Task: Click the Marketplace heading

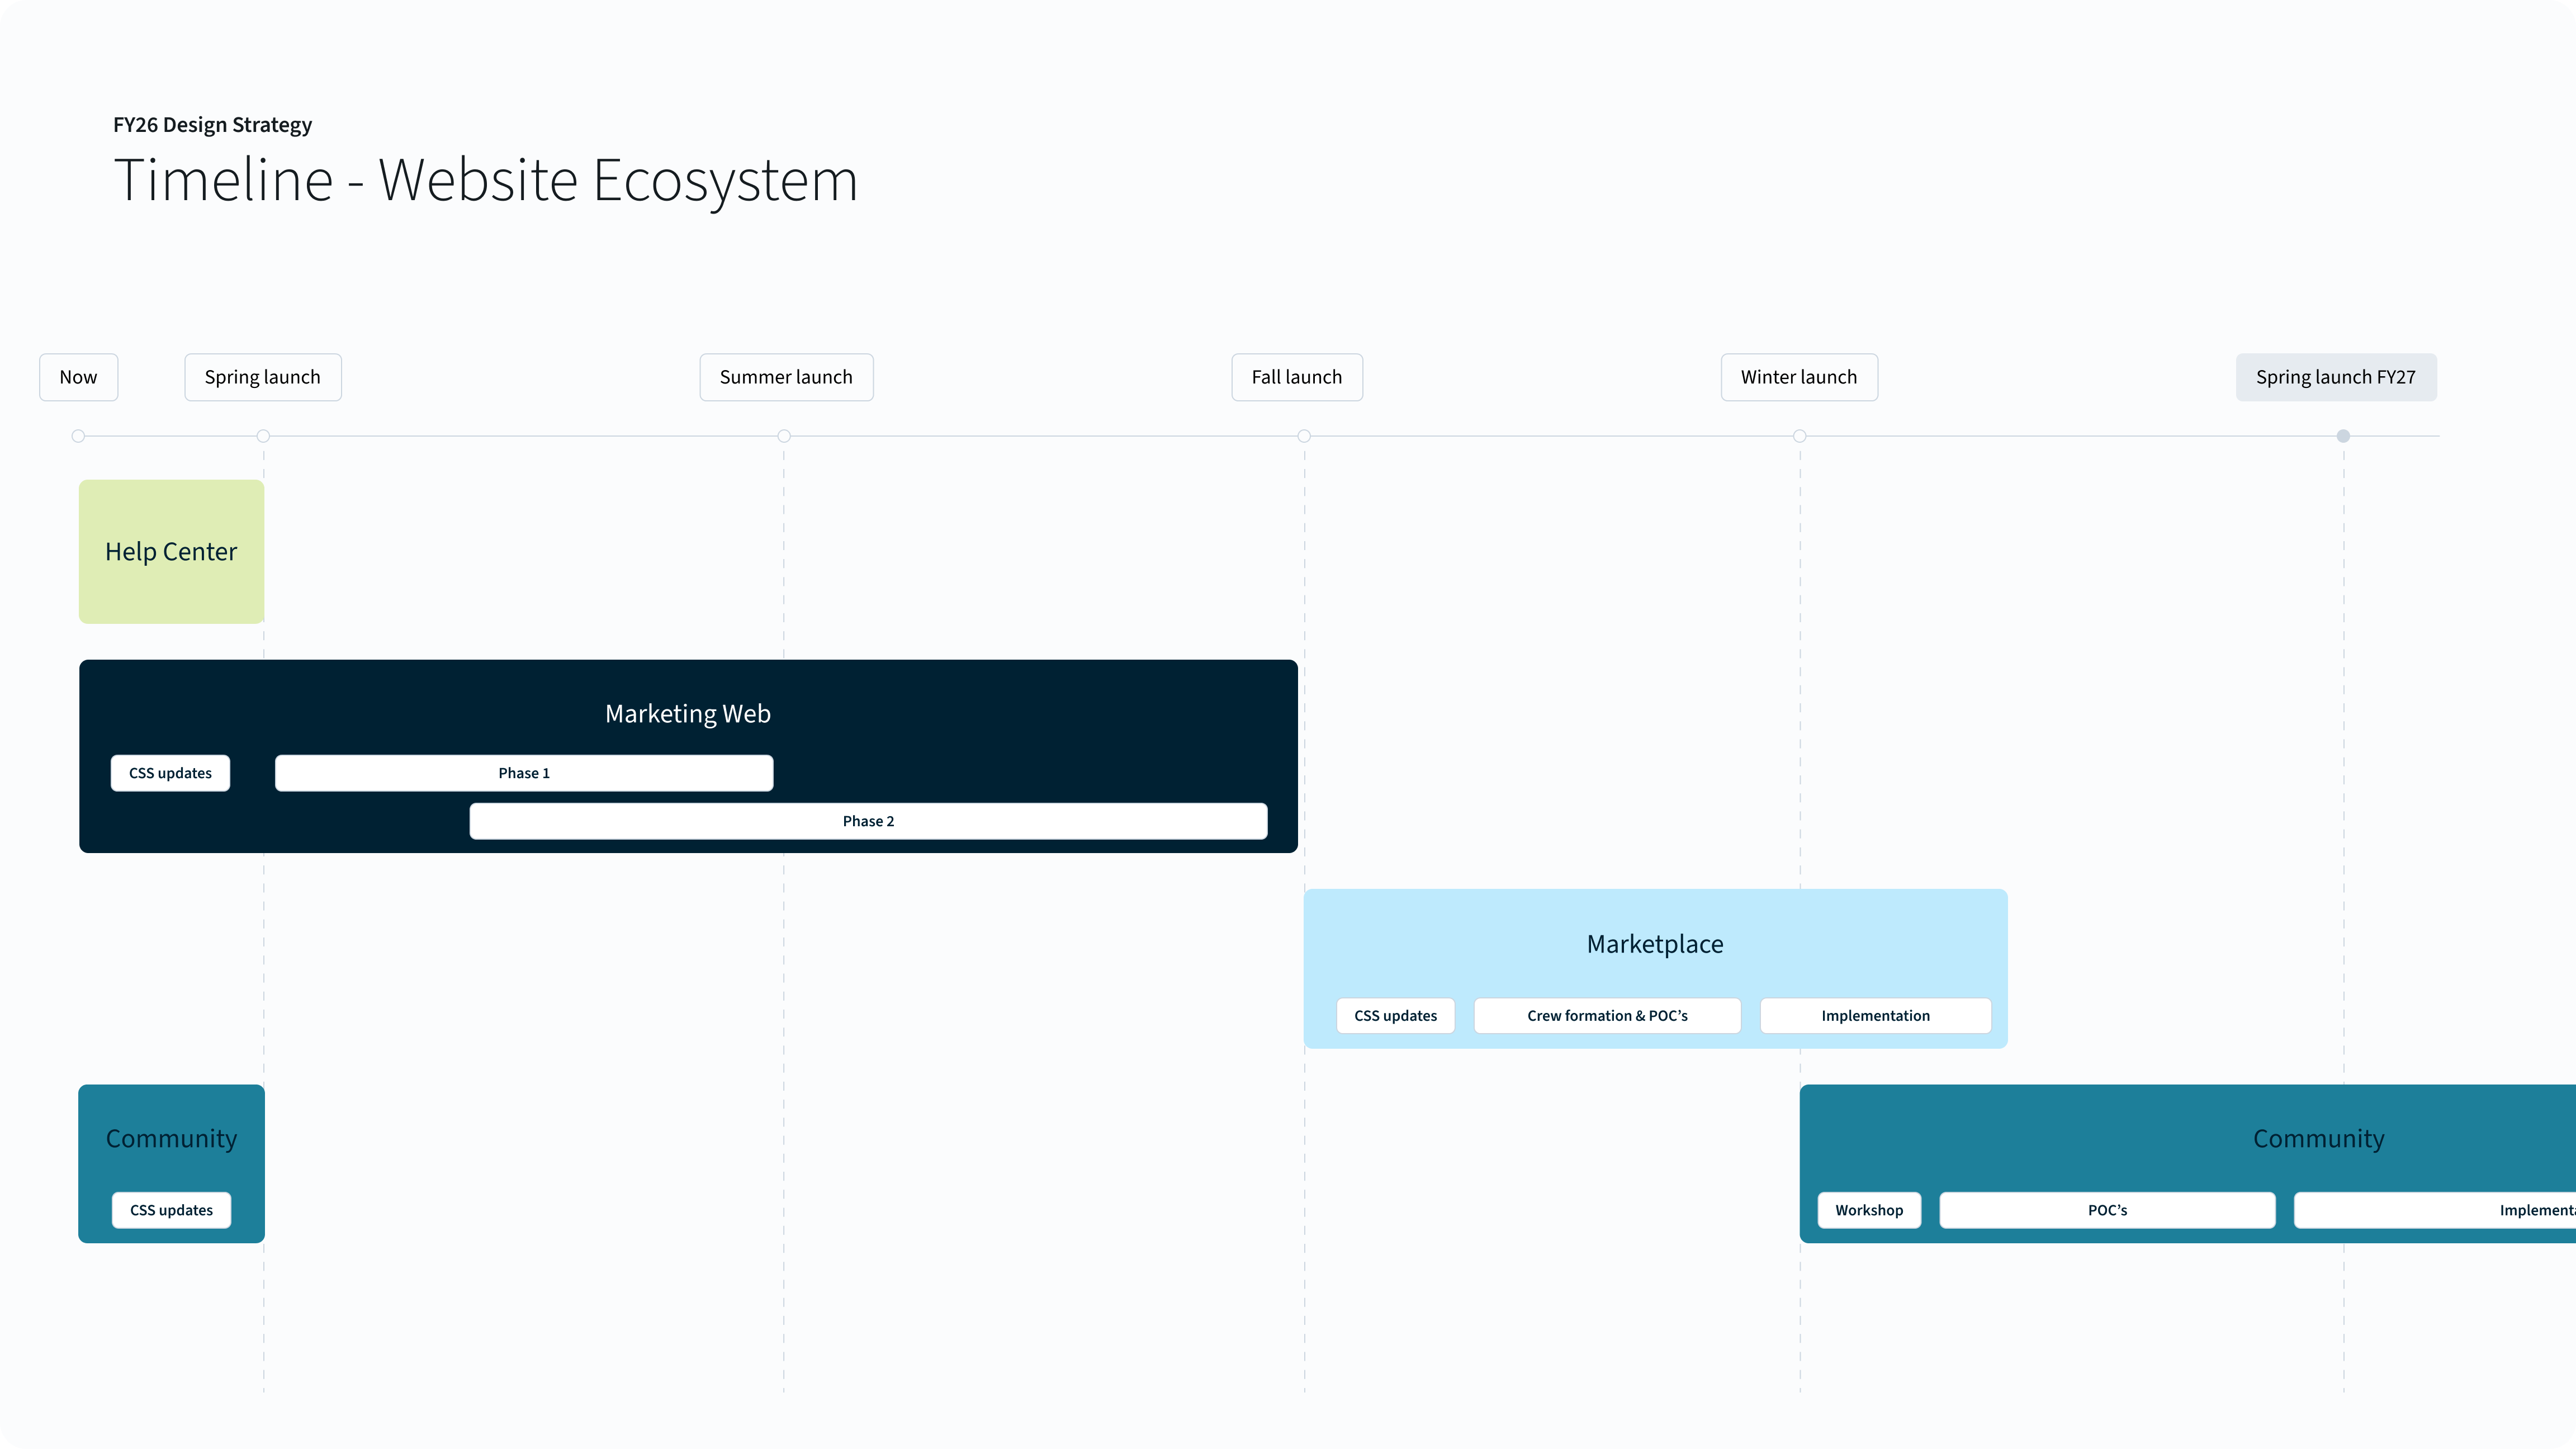Action: [x=1654, y=944]
